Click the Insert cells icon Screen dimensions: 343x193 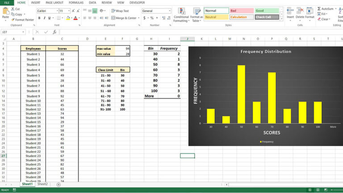pyautogui.click(x=290, y=11)
